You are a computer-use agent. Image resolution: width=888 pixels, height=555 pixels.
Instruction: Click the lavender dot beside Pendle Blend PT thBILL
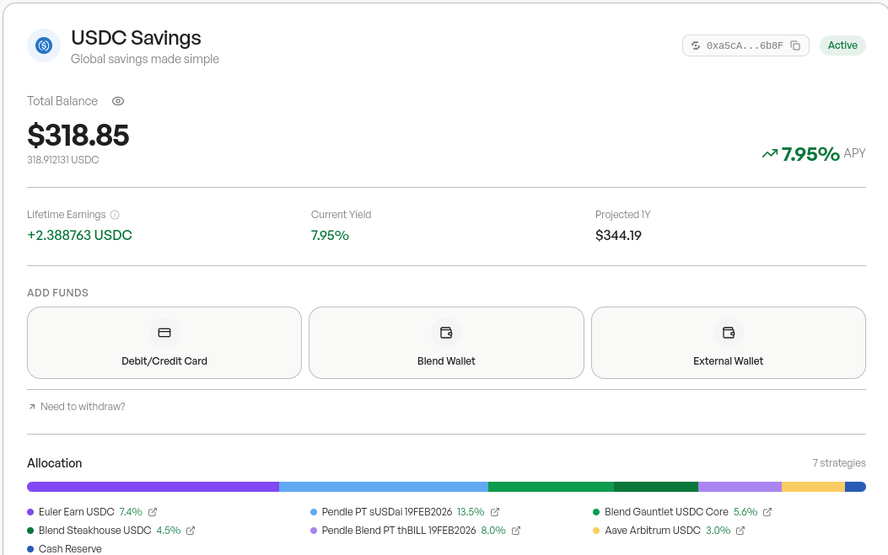(314, 531)
